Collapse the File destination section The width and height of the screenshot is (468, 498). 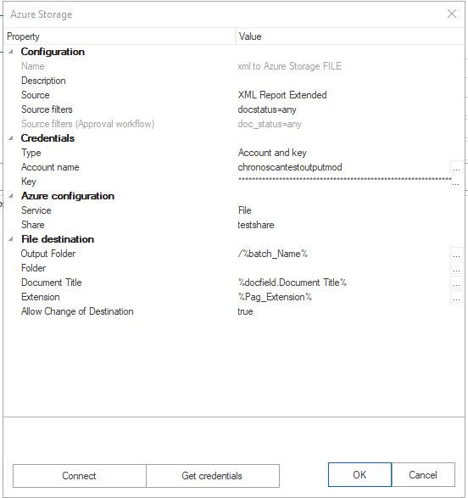(11, 239)
